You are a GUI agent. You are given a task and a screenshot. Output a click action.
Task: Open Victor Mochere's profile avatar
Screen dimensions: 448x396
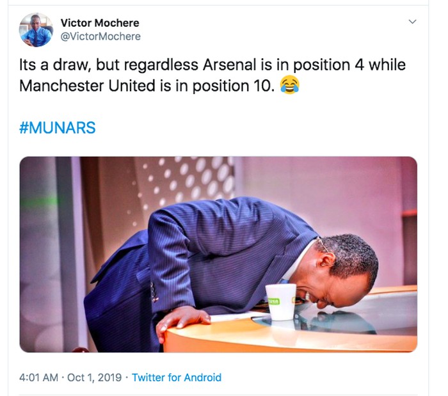click(x=36, y=29)
